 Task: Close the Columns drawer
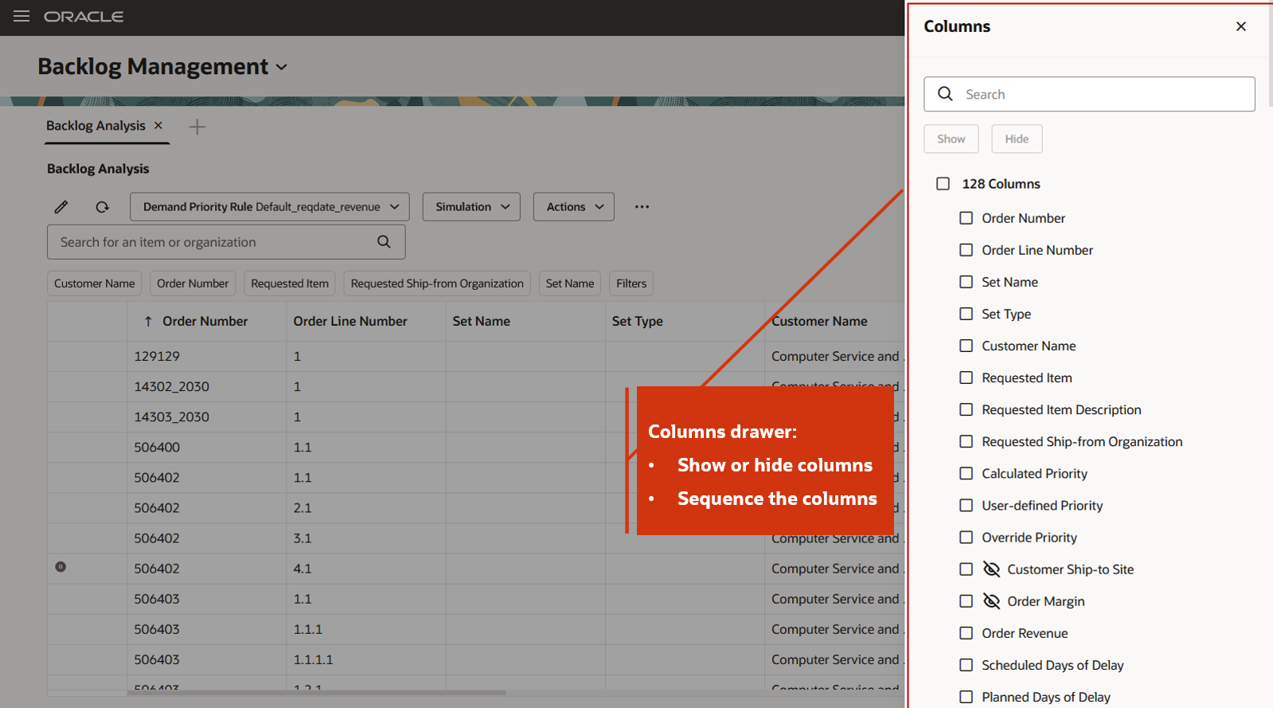(1240, 26)
